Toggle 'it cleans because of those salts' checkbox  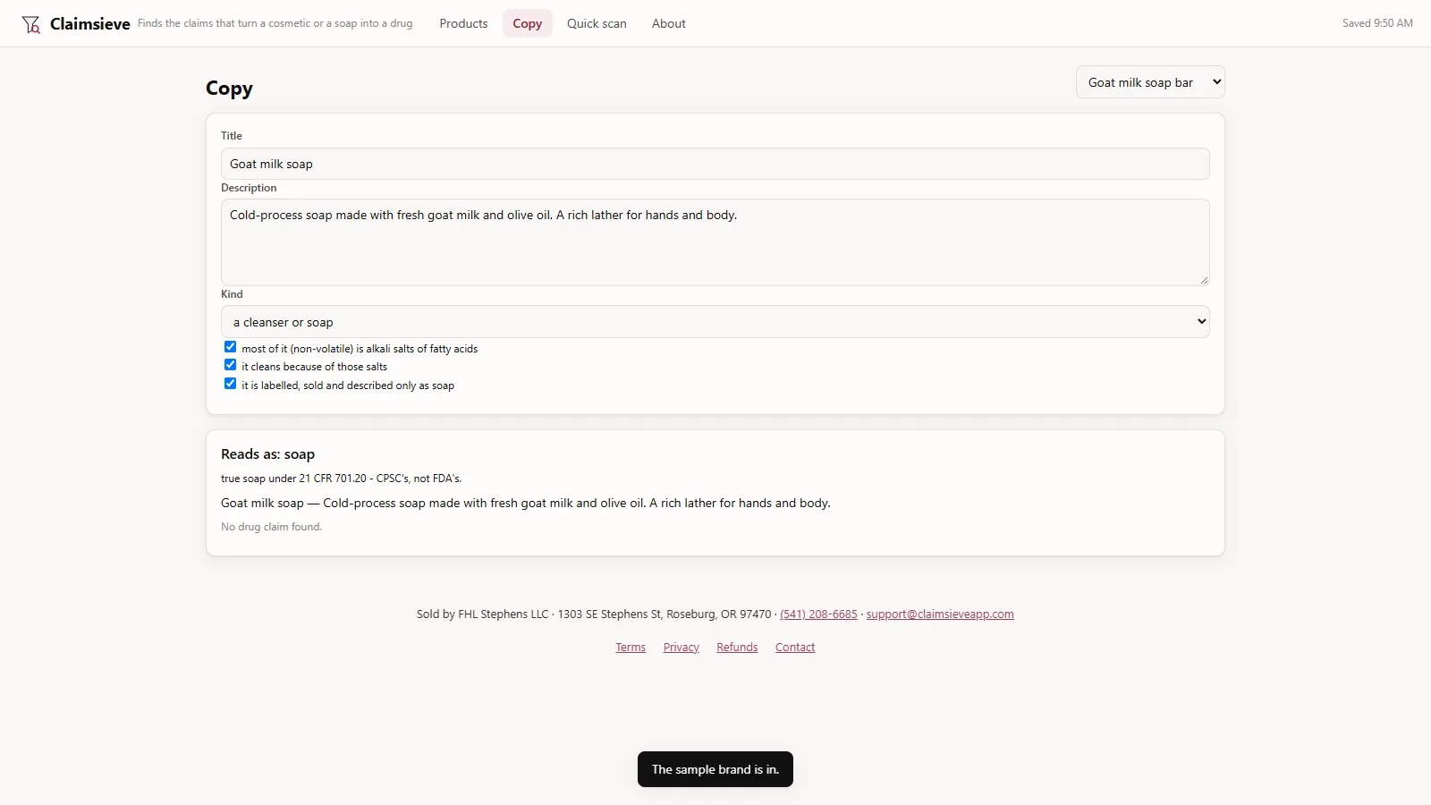coord(230,365)
